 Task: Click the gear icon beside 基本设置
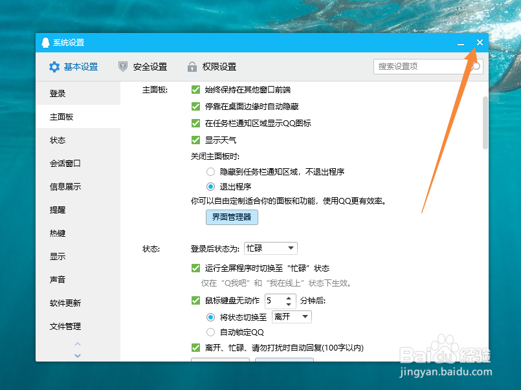pos(54,67)
